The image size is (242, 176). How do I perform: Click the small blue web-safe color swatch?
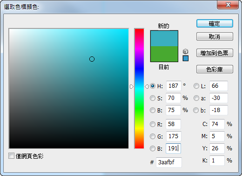[x=186, y=58]
